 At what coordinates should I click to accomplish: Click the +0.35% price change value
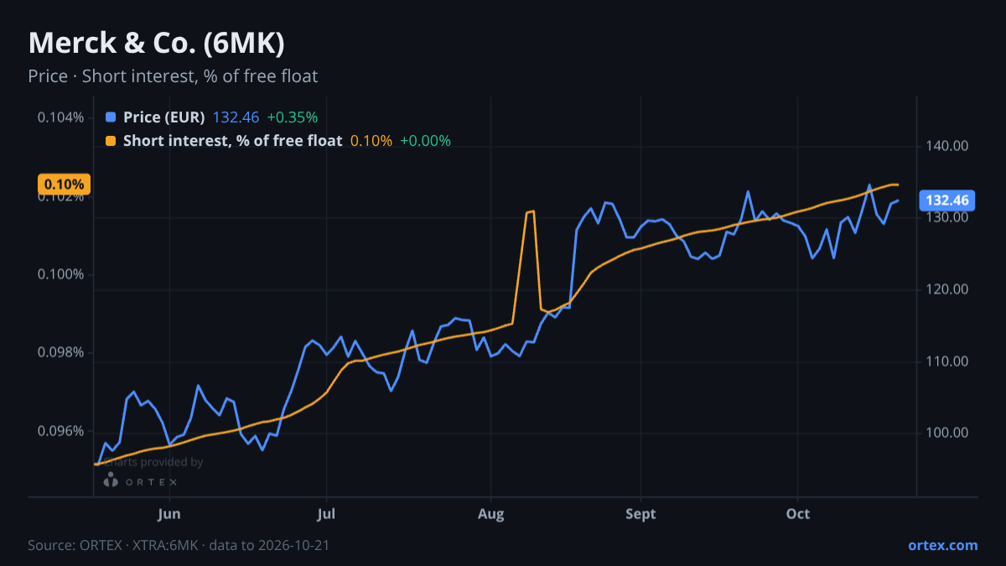coord(293,117)
